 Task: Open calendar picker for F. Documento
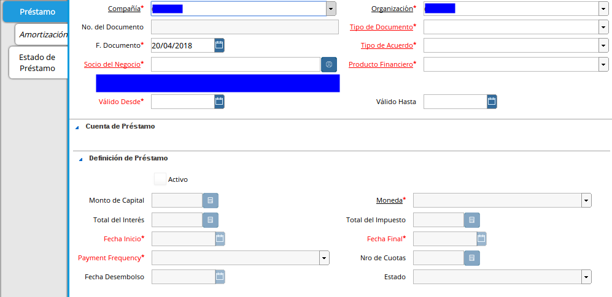click(219, 45)
